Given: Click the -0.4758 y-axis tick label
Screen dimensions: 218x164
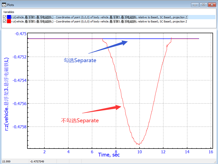Looking at the screenshot, I should [x=19, y=127].
